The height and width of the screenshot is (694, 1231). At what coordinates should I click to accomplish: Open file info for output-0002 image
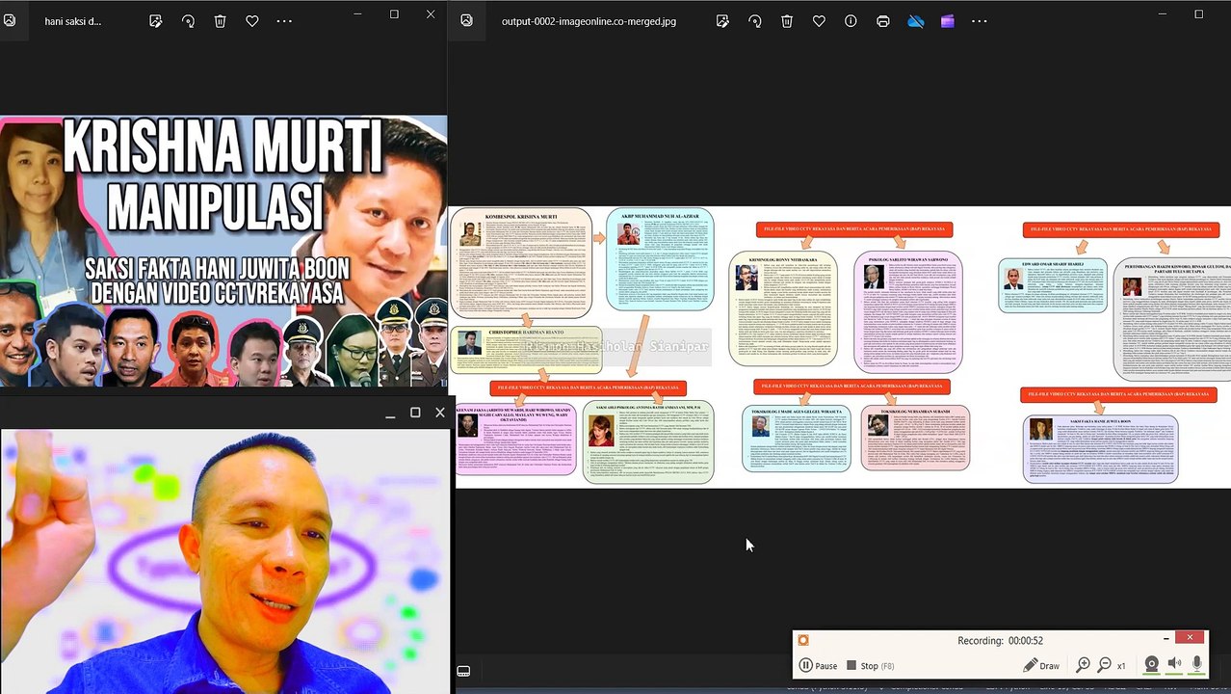coord(851,21)
